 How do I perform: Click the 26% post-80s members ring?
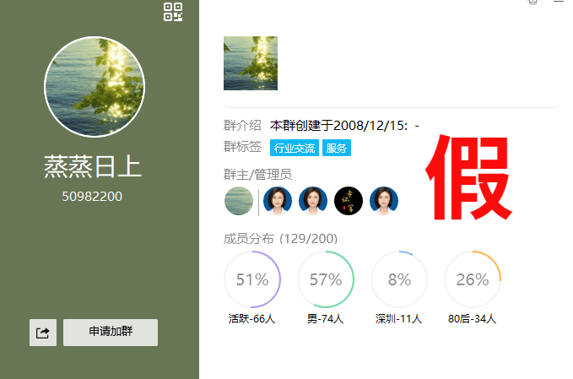coord(473,279)
